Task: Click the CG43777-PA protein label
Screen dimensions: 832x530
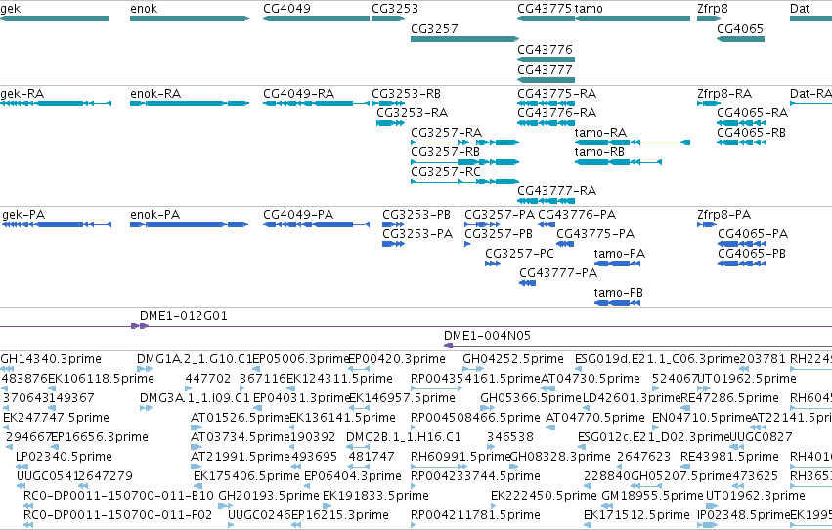Action: (x=558, y=273)
